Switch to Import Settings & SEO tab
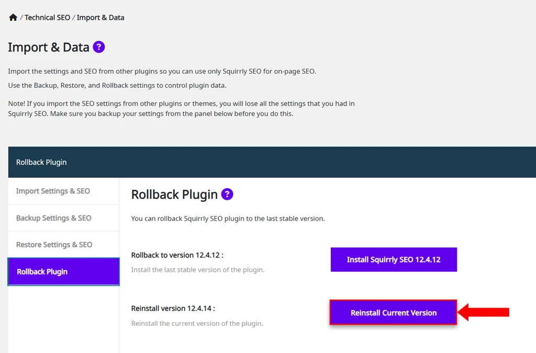Viewport: 536px width, 353px height. (53, 191)
